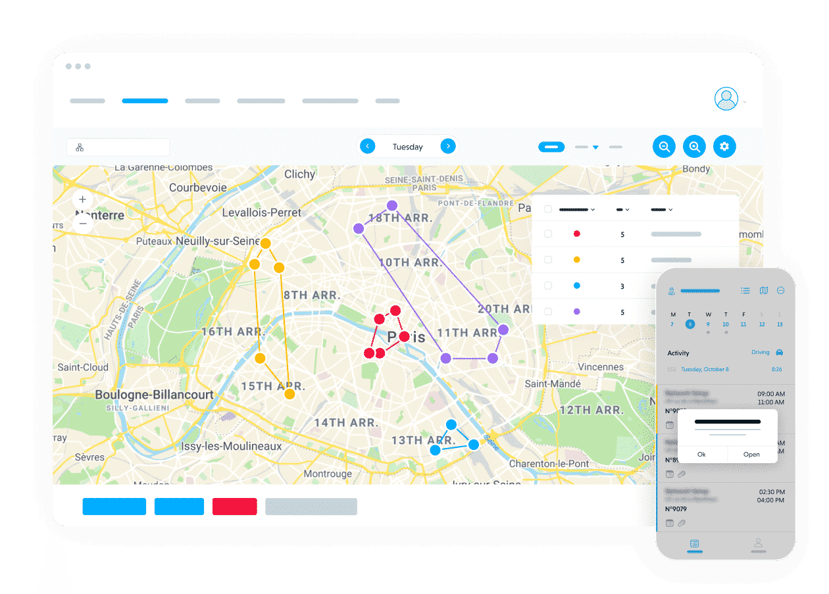The width and height of the screenshot is (829, 594).
Task: Tap the N°9079 job number
Action: point(676,509)
